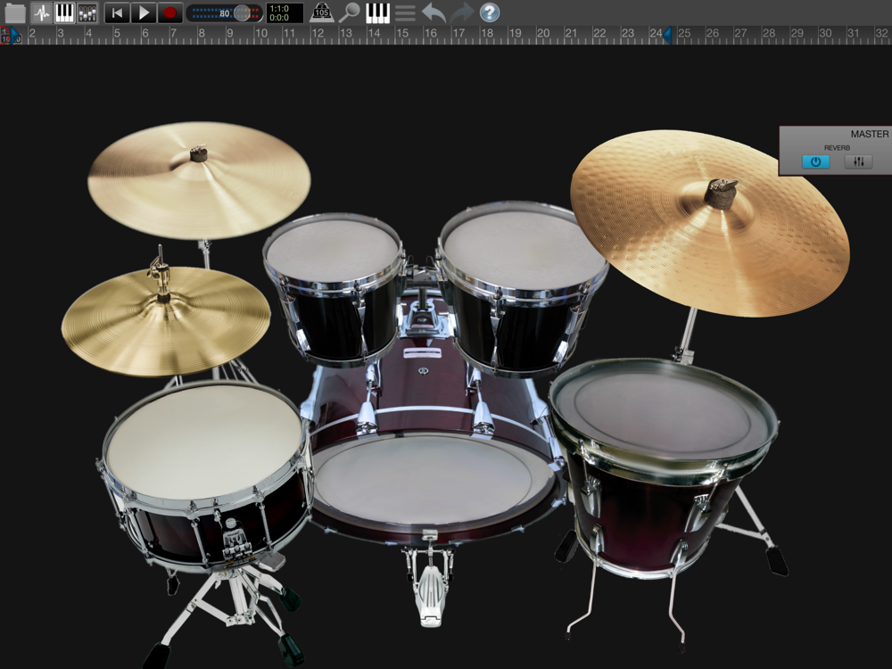Image resolution: width=892 pixels, height=669 pixels.
Task: Redo with the right-curved arrow
Action: [x=462, y=12]
